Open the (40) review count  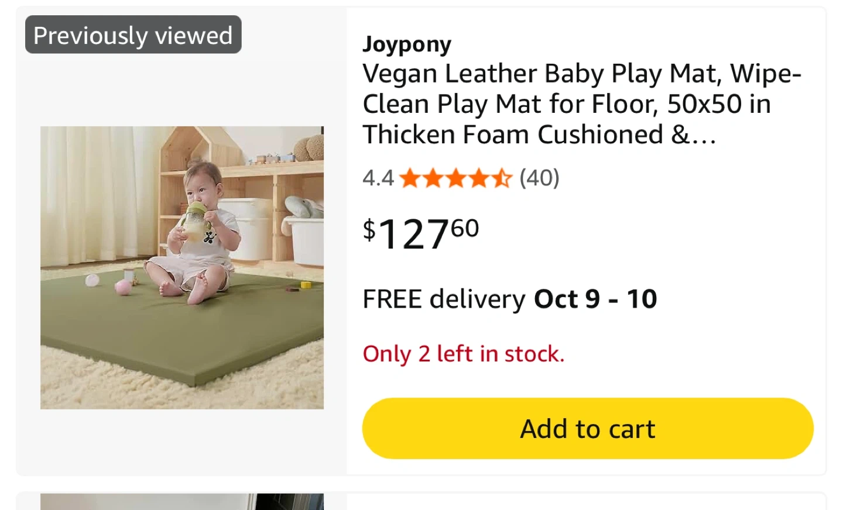point(539,178)
